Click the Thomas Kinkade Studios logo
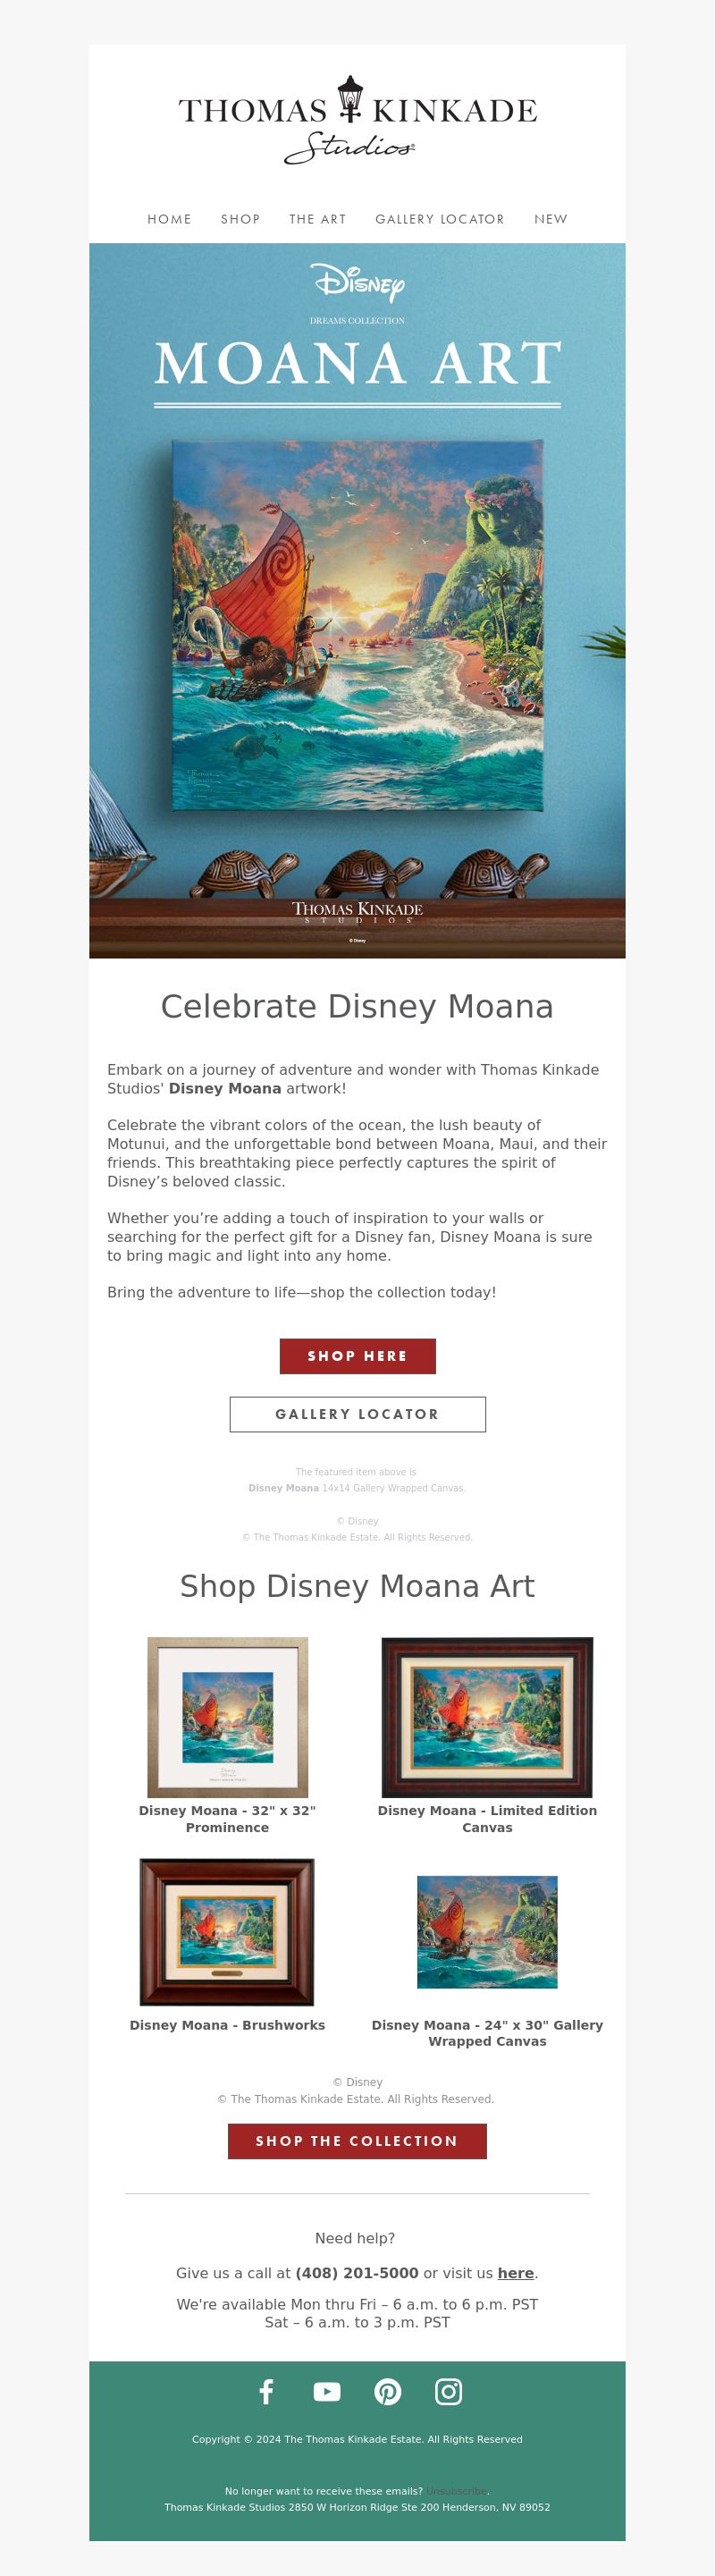This screenshot has height=2576, width=715. (357, 120)
